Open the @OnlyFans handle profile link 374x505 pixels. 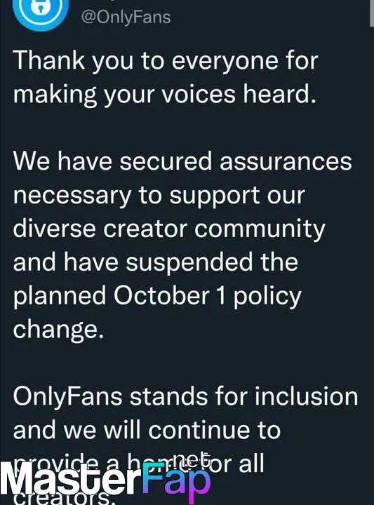coord(126,17)
